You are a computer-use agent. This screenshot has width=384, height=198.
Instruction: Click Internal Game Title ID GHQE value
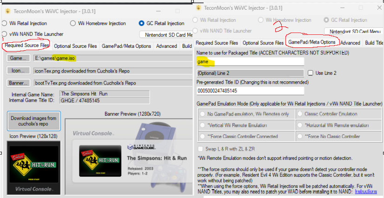click(105, 100)
